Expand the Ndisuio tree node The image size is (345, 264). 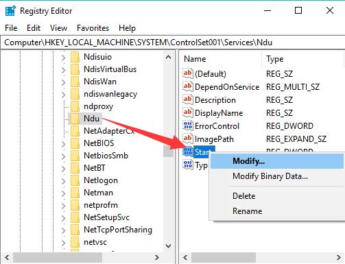pos(64,58)
